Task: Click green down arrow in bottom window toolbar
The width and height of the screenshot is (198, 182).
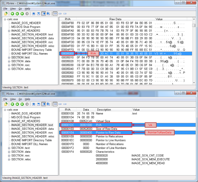Action: tap(17, 104)
